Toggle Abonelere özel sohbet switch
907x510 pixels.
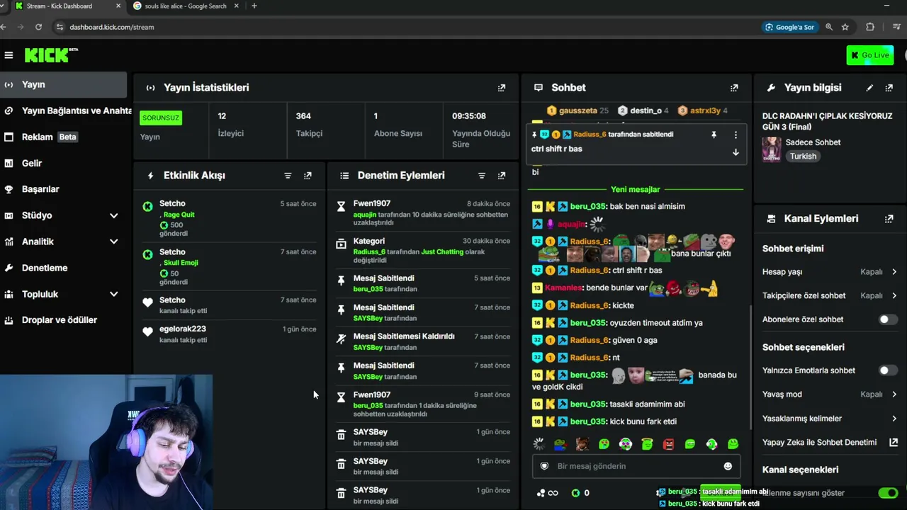[x=887, y=319]
